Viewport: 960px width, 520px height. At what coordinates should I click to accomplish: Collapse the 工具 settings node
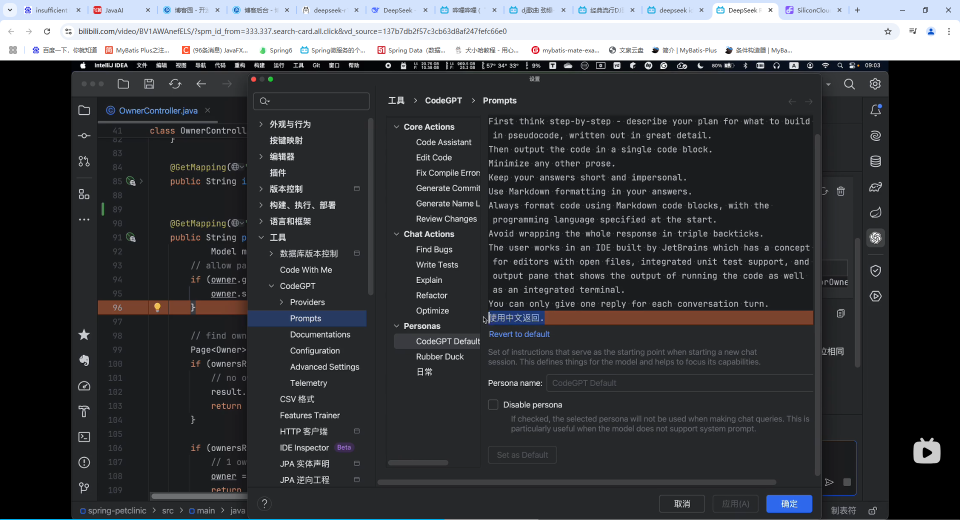pyautogui.click(x=261, y=237)
